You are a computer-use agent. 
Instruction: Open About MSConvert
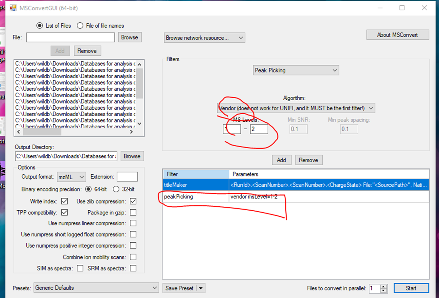[398, 35]
